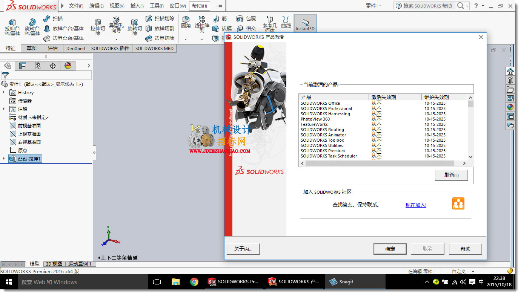The image size is (521, 295).
Task: Click the SOLIDWORKS community people icon
Action: (x=458, y=203)
